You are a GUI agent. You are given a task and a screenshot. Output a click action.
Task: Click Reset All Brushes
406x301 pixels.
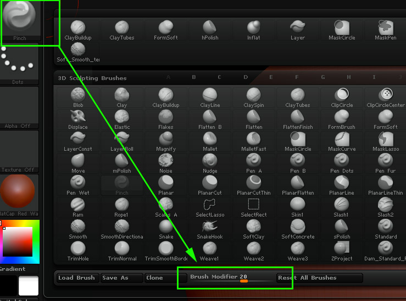click(x=320, y=278)
